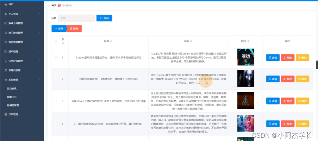Click yellow 删除 for row 1
The height and width of the screenshot is (142, 318).
[302, 58]
